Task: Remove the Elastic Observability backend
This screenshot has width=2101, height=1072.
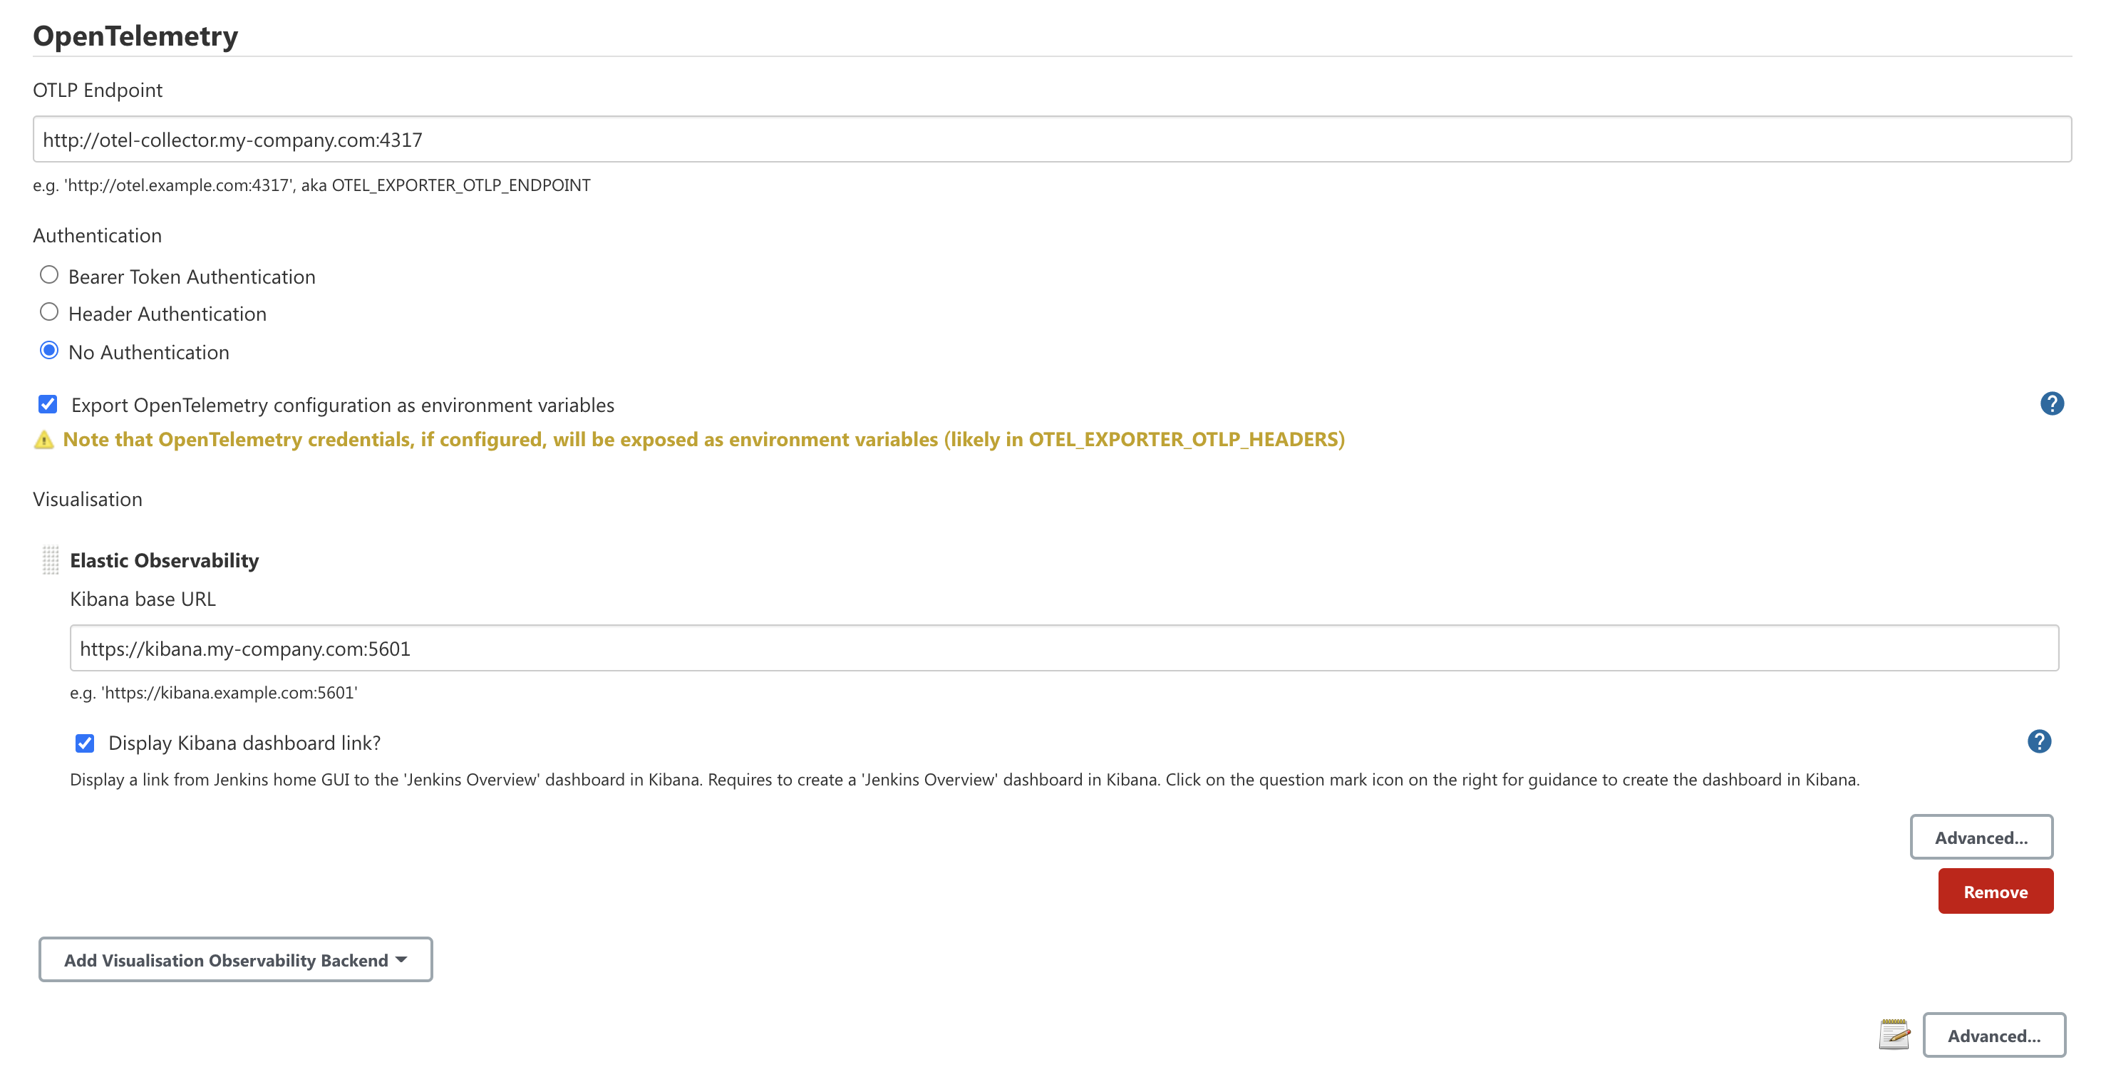Action: click(1996, 892)
